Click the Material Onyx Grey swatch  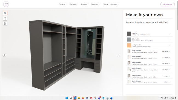click(129, 34)
